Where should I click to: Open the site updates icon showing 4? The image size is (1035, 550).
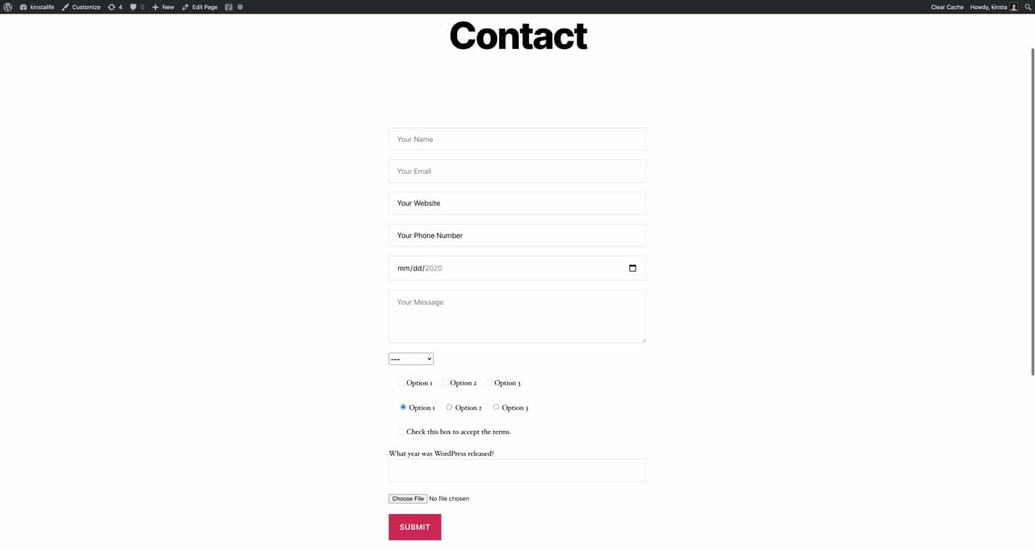pos(114,7)
